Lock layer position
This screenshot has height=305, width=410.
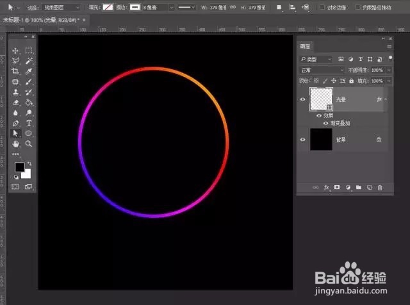pos(333,81)
